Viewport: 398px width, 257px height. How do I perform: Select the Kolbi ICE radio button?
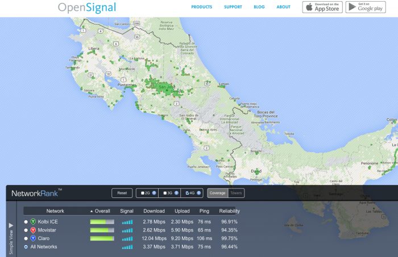(26, 222)
